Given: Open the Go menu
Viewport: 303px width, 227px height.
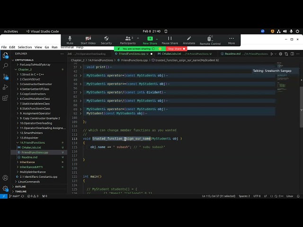Looking at the screenshot, I should (47, 47).
